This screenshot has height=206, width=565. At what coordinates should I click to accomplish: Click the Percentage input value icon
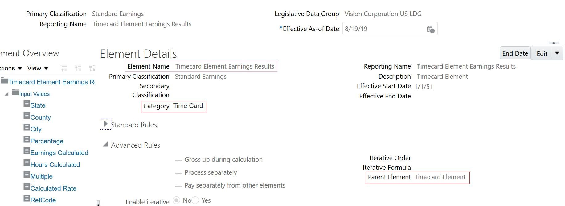27,140
